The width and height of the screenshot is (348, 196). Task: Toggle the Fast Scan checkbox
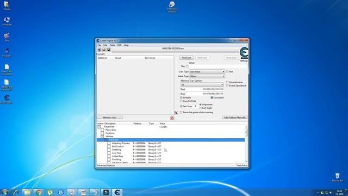click(x=181, y=106)
